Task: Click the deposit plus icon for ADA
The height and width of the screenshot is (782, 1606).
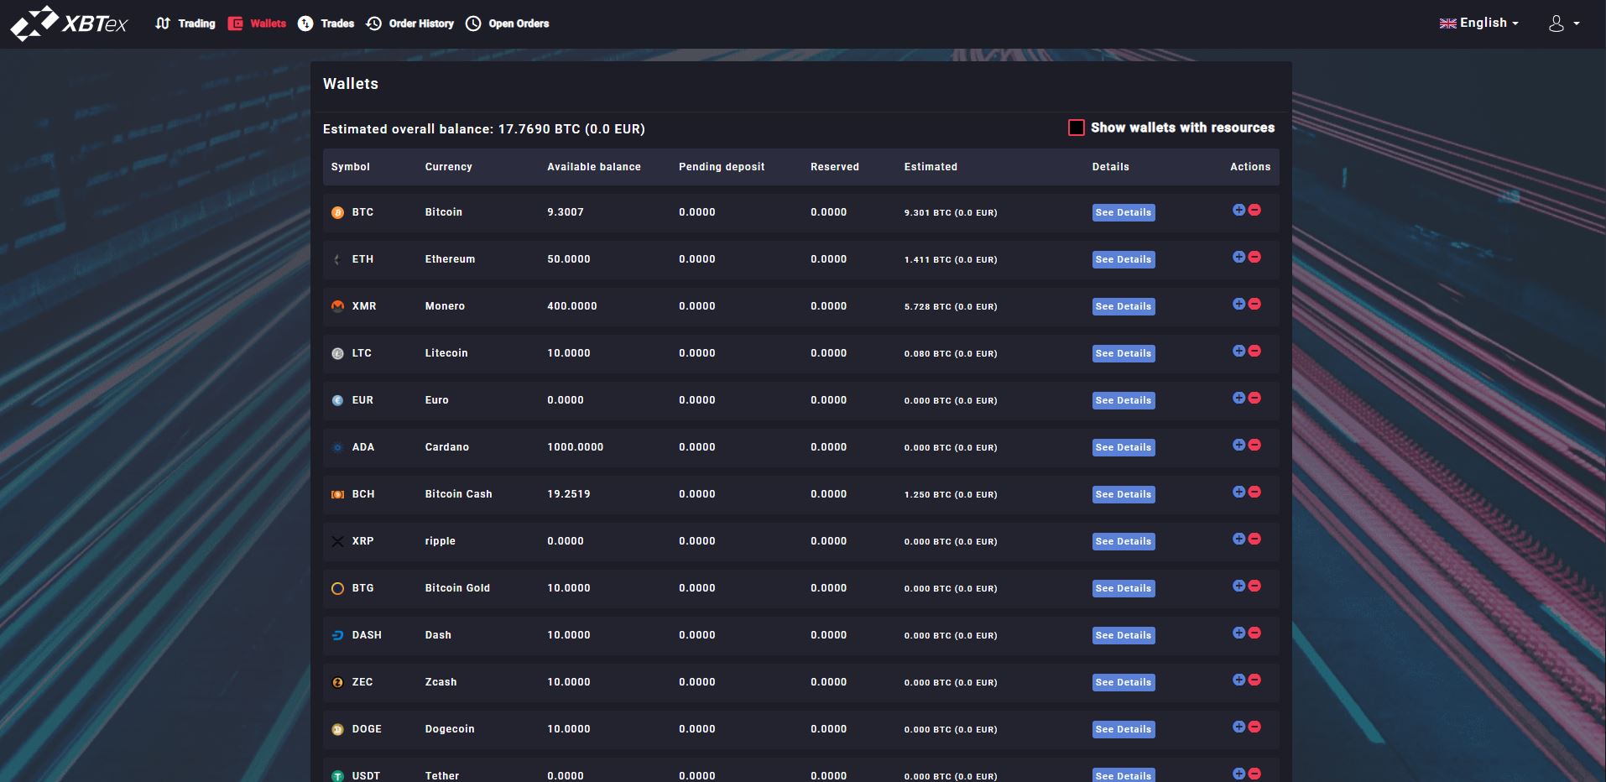Action: point(1238,445)
